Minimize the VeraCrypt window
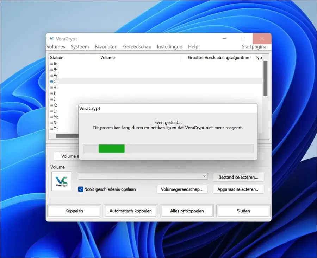Viewport: 317px width, 258px height. [x=224, y=38]
